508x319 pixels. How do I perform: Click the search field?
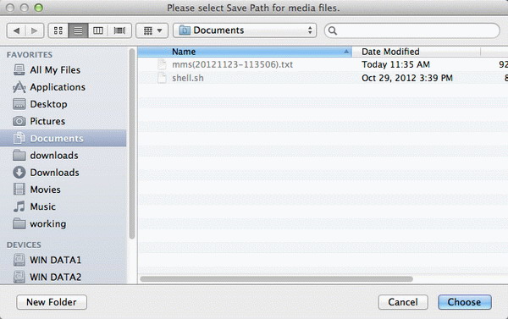[412, 30]
